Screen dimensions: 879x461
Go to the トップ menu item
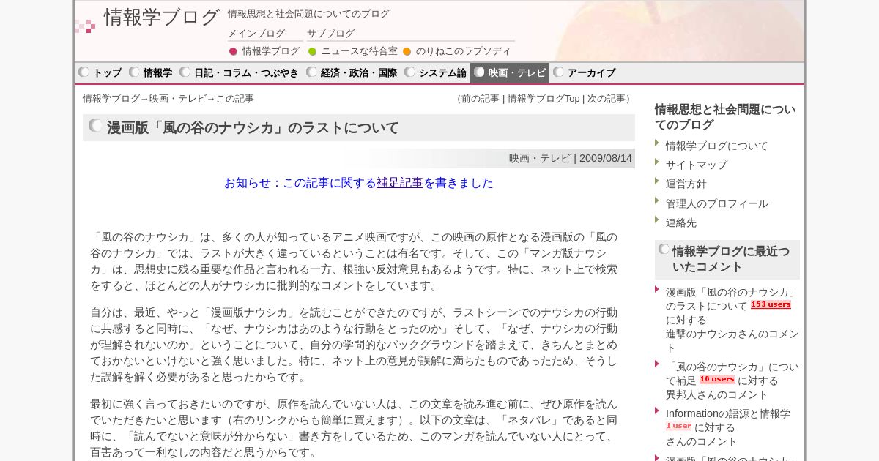point(108,73)
